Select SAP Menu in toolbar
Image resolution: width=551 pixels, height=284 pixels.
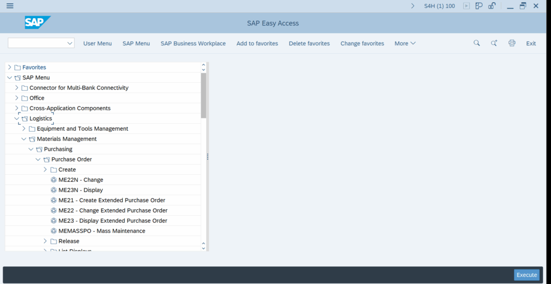(x=136, y=43)
